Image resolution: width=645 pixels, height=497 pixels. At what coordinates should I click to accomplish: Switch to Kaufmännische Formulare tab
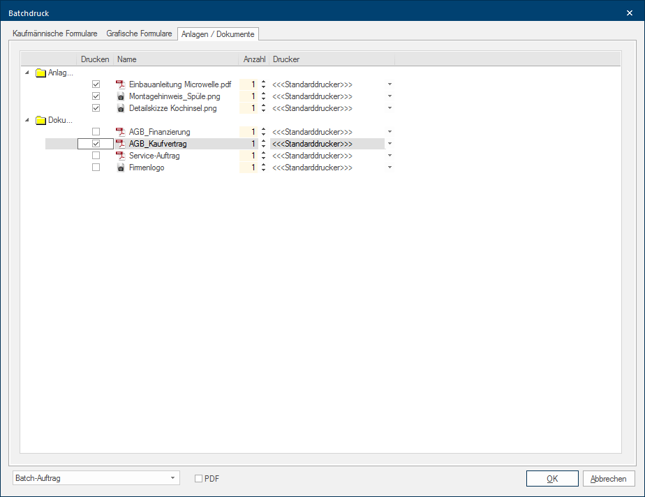click(55, 34)
